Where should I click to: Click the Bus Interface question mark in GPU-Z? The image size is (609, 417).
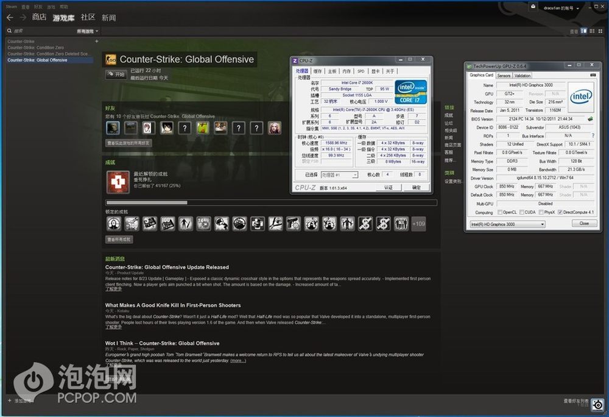point(593,135)
